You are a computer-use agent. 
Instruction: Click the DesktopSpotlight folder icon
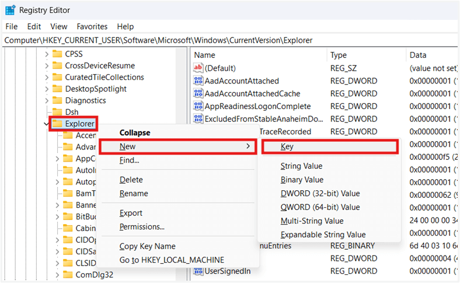pyautogui.click(x=57, y=89)
